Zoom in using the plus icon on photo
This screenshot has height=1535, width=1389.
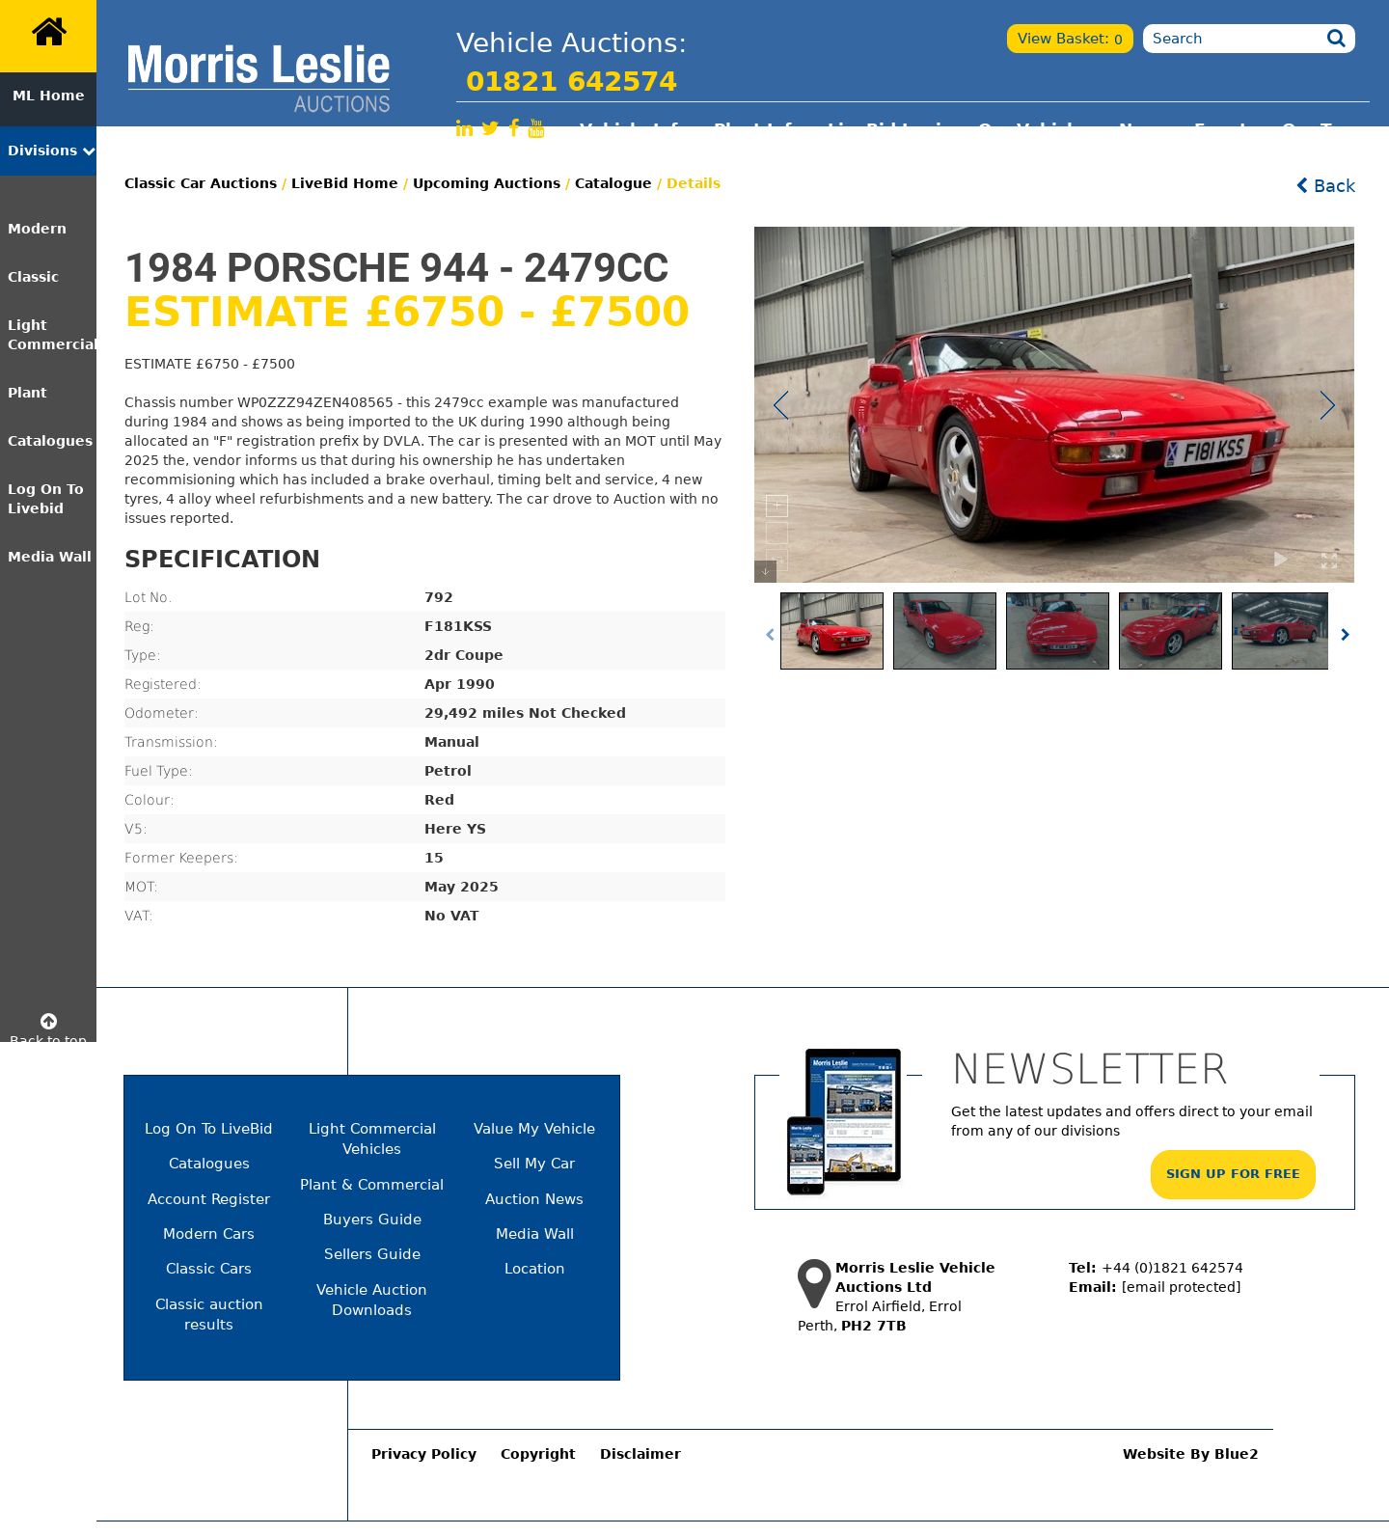click(x=776, y=506)
